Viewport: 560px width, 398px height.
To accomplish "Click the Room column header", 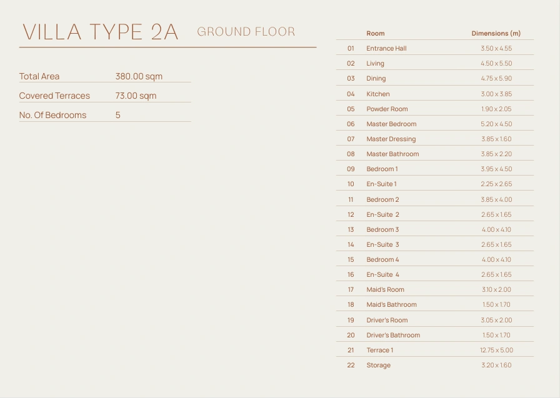I will [376, 33].
